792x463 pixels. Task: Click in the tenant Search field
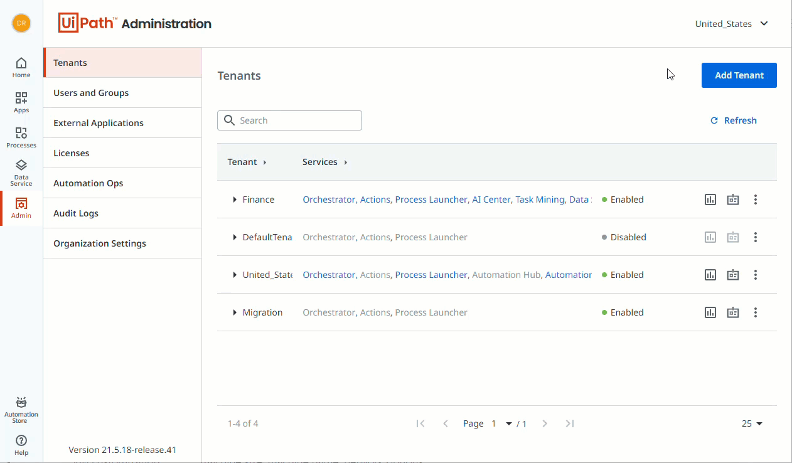click(x=289, y=120)
